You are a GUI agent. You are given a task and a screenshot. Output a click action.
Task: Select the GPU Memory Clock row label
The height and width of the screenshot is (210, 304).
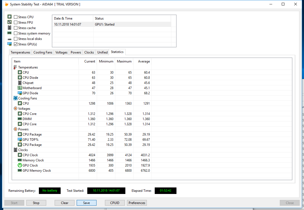coord(37,171)
